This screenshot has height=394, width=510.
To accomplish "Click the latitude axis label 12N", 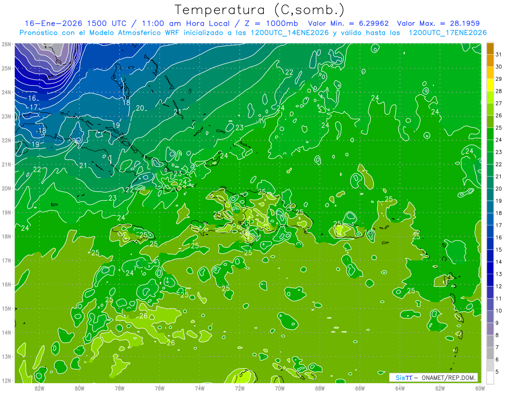I will [x=6, y=380].
